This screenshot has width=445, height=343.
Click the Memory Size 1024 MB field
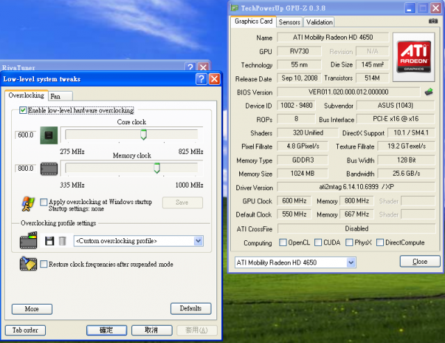click(302, 174)
